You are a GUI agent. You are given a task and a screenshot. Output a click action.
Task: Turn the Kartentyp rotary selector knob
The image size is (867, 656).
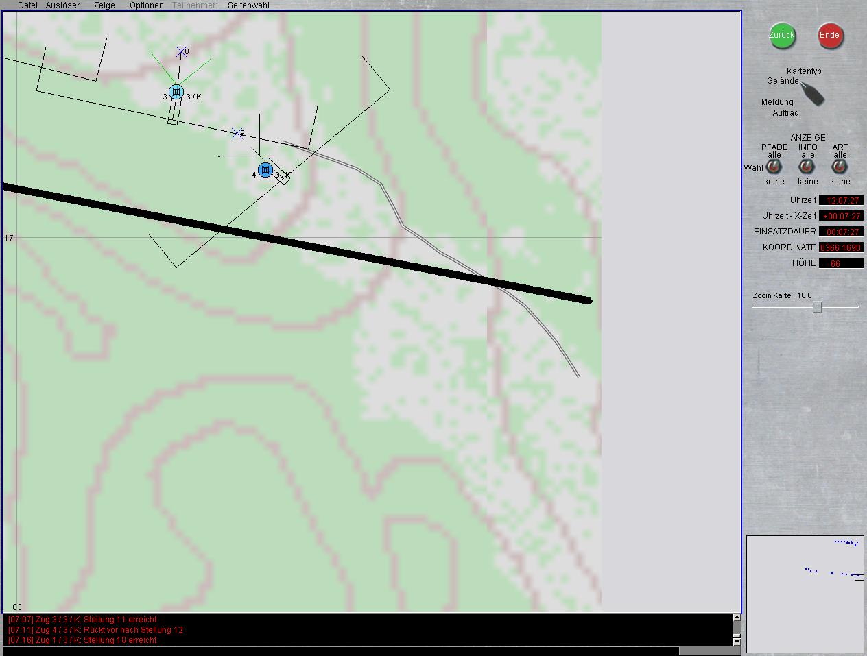[813, 93]
